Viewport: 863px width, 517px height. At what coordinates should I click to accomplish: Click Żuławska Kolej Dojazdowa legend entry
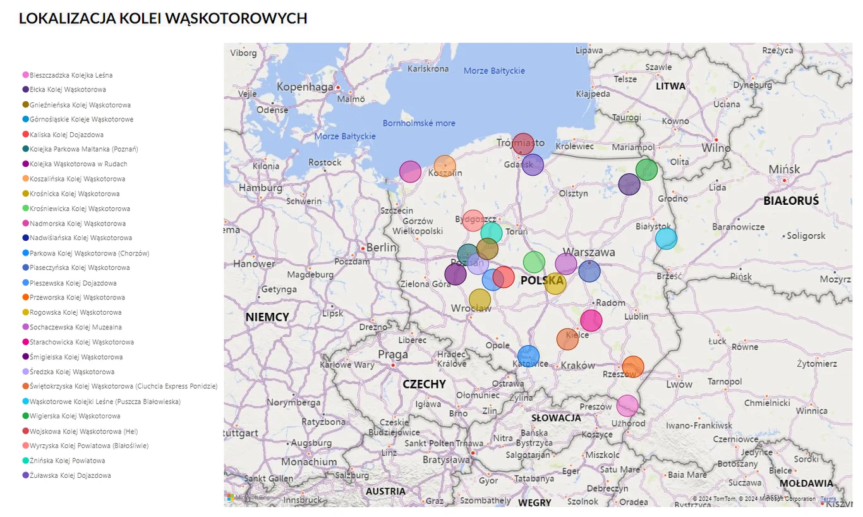67,475
